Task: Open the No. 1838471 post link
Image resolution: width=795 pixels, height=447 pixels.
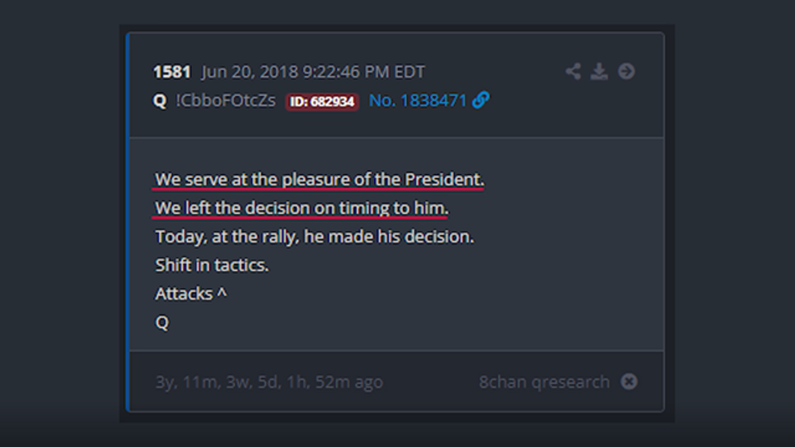Action: coord(417,101)
